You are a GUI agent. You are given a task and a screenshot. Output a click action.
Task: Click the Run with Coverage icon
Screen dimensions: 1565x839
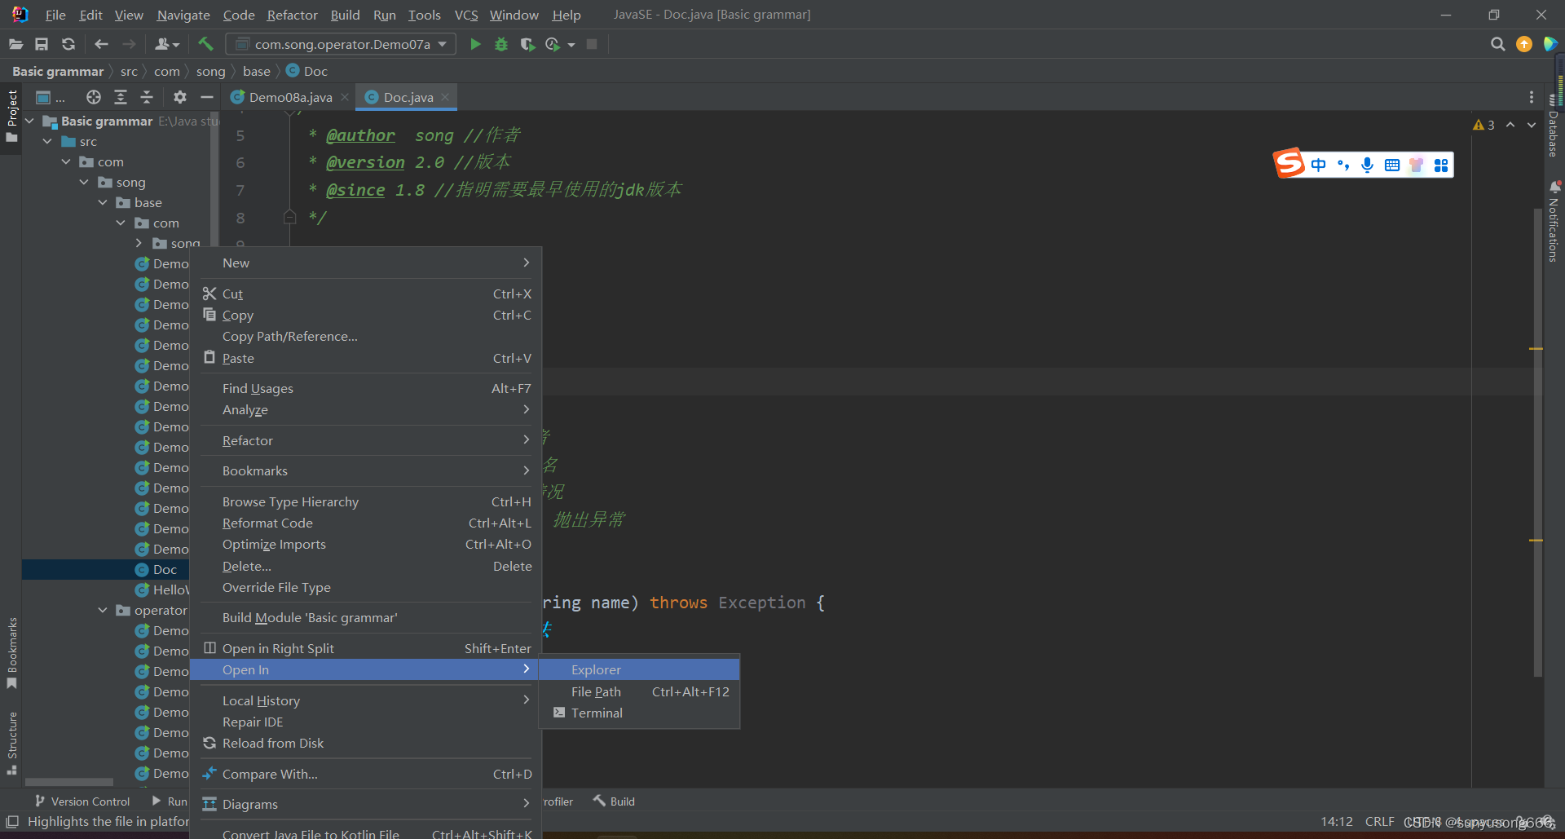[x=527, y=44]
